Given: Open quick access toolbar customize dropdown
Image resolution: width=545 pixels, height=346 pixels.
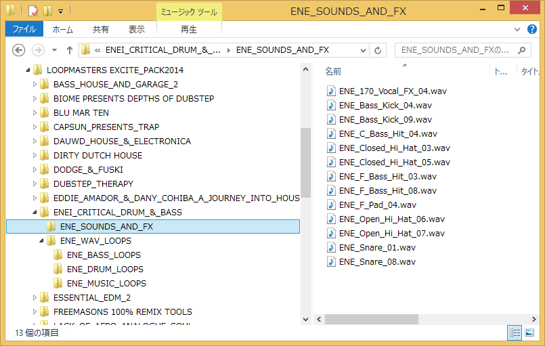Looking at the screenshot, I should 60,12.
